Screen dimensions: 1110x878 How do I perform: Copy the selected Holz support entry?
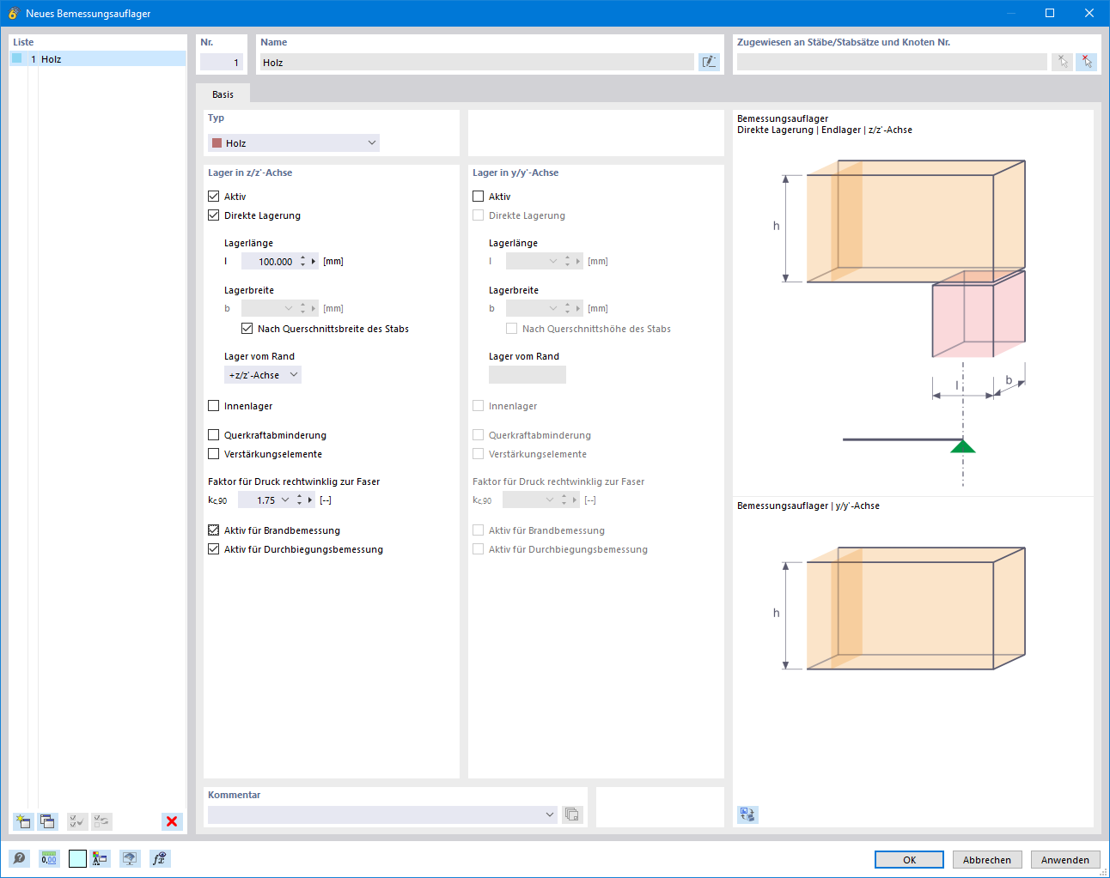(48, 821)
